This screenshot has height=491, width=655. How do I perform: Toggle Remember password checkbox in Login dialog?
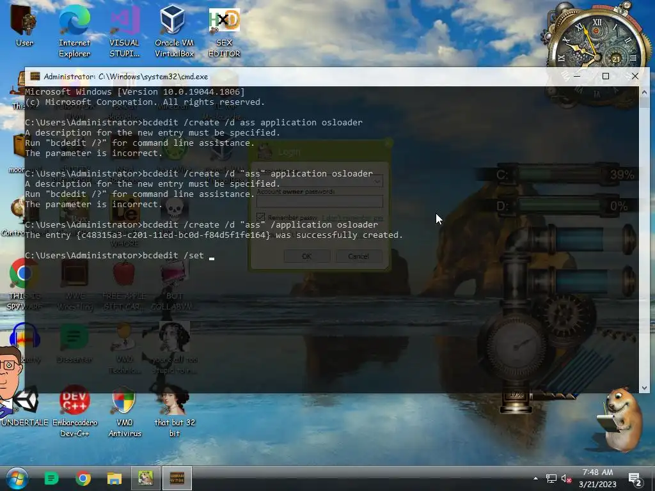pos(261,217)
